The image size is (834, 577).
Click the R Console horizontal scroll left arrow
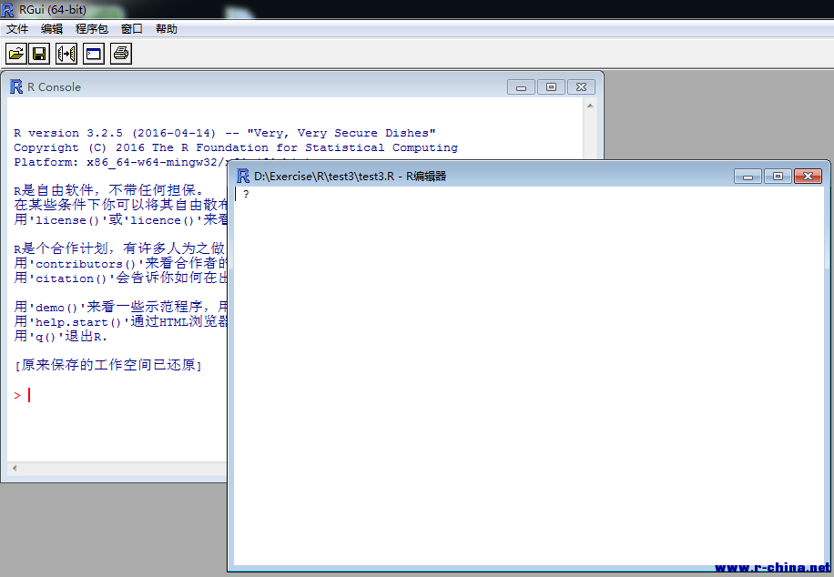(15, 469)
